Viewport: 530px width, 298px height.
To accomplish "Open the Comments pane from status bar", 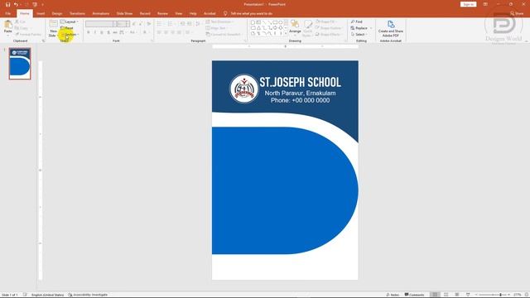I will tap(414, 295).
